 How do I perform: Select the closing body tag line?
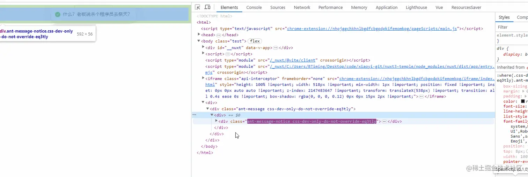tap(209, 146)
